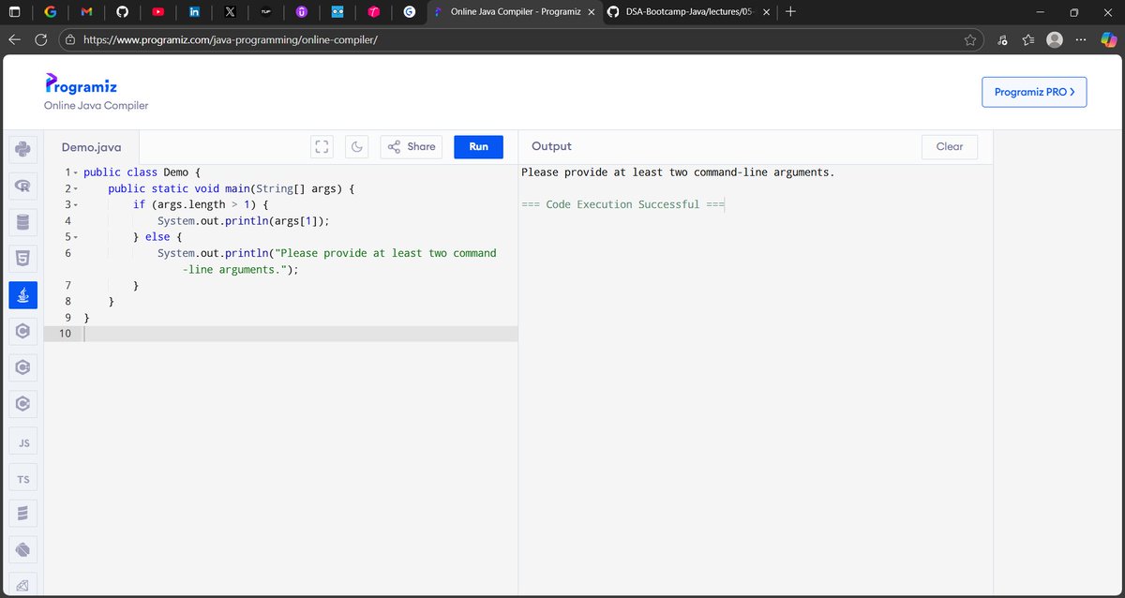The height and width of the screenshot is (598, 1125).
Task: Reload the page with refresh icon
Action: [41, 40]
